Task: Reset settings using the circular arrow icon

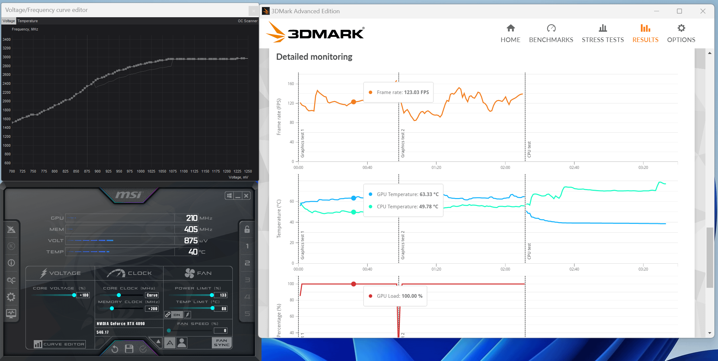Action: 114,349
